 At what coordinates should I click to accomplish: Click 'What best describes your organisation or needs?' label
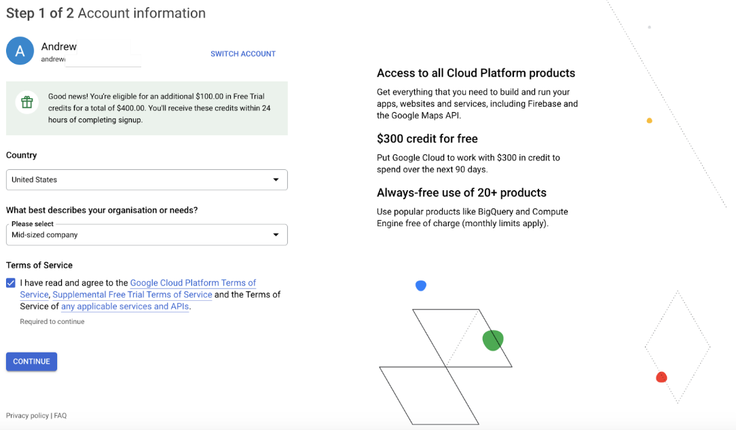(102, 211)
